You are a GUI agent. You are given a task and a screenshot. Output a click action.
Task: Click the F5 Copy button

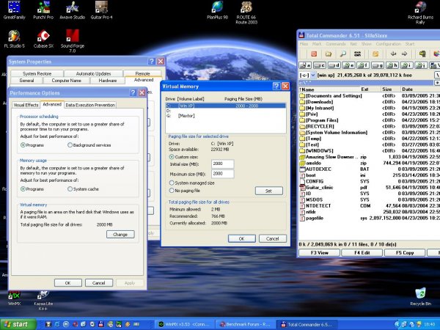click(405, 253)
